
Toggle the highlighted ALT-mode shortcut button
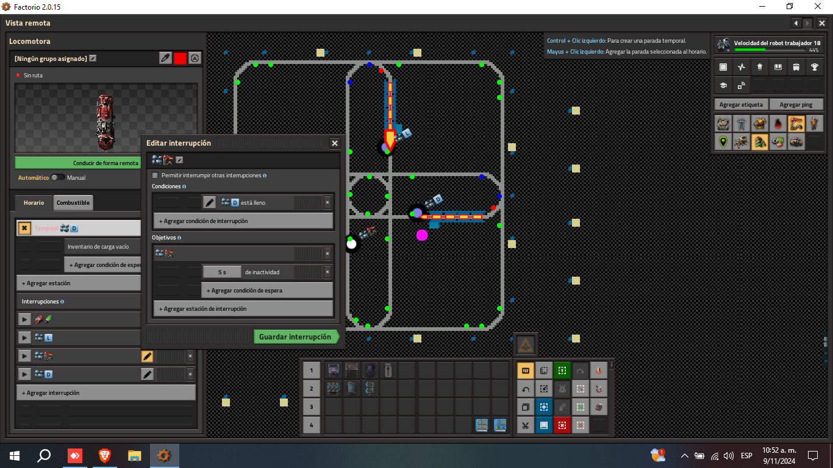526,370
